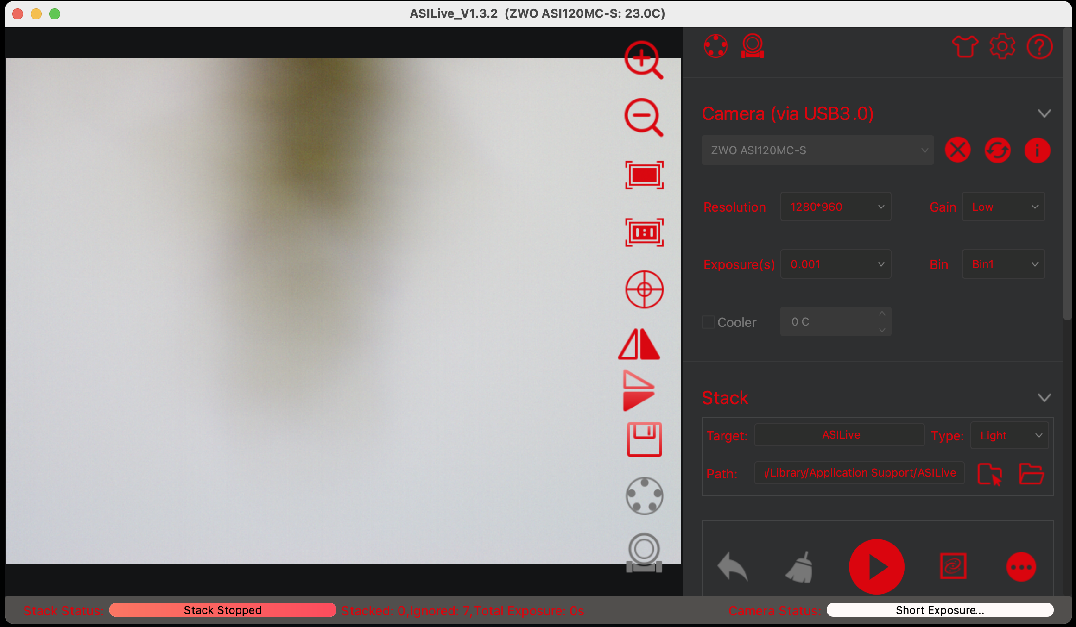Open the Gain Low dropdown
The height and width of the screenshot is (627, 1076).
(x=1003, y=207)
